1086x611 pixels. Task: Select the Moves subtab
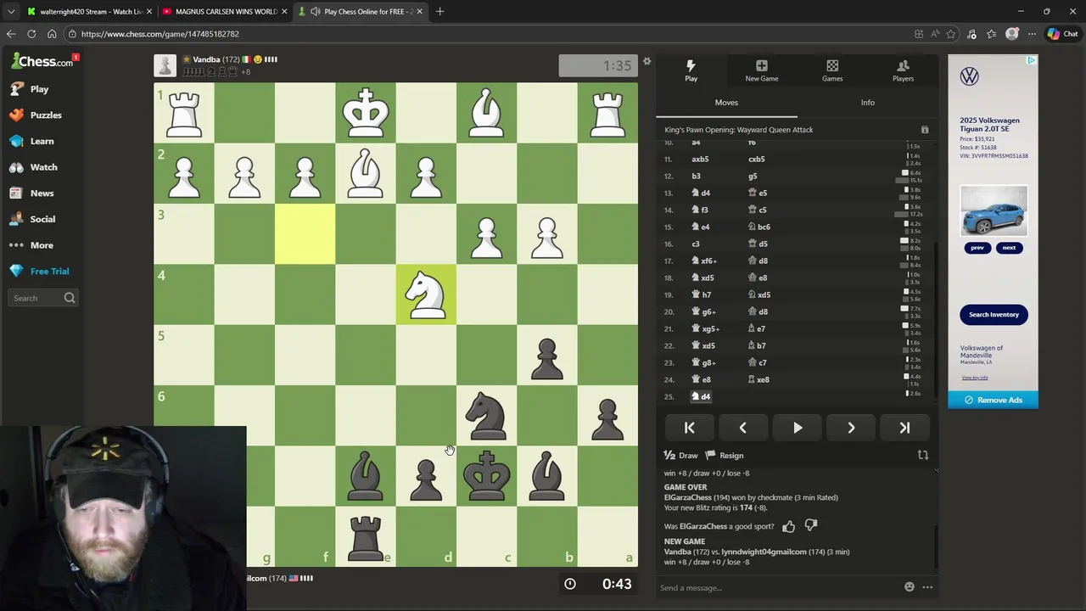(x=726, y=103)
